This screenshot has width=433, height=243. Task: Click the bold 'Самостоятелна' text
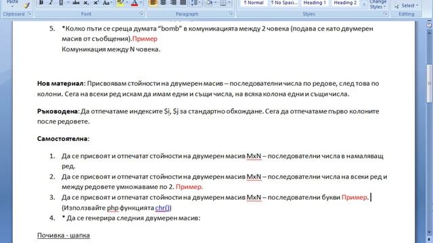pos(62,138)
